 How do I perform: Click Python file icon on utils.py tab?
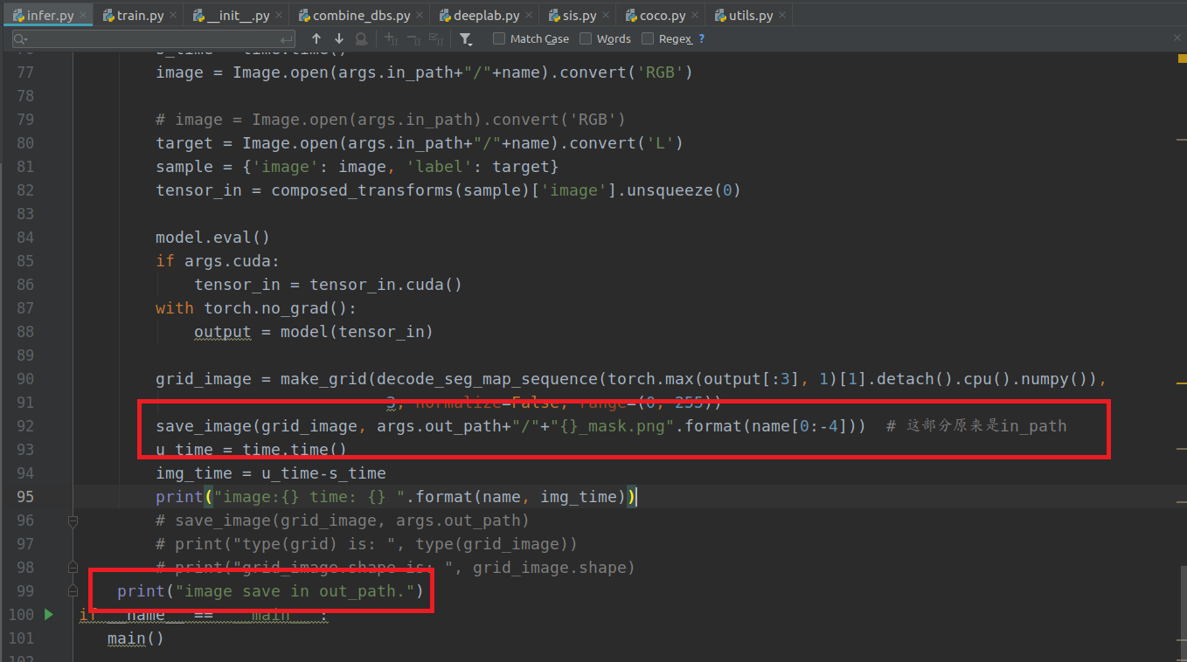coord(720,16)
